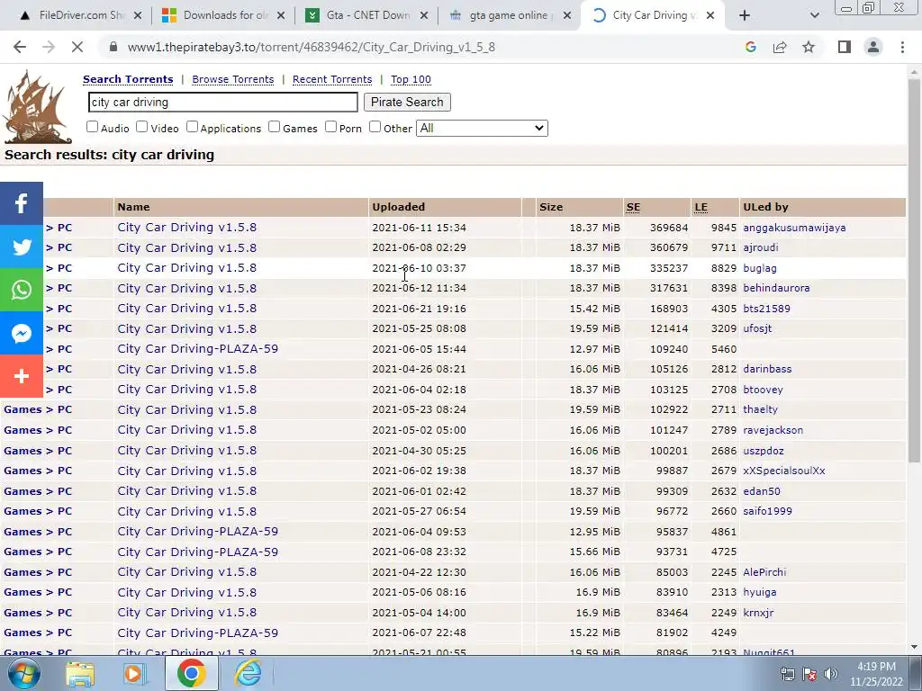Bookmark this page with star icon

coord(809,47)
